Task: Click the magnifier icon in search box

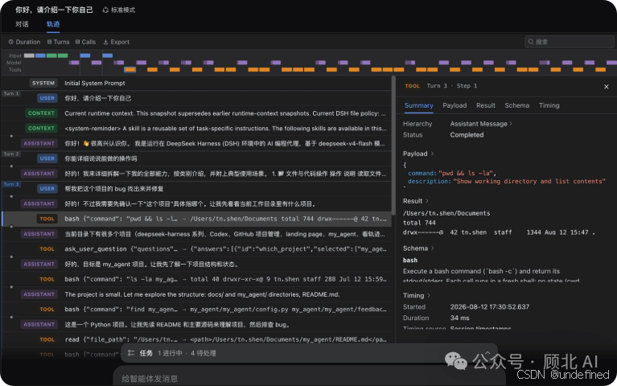Action: (531, 41)
